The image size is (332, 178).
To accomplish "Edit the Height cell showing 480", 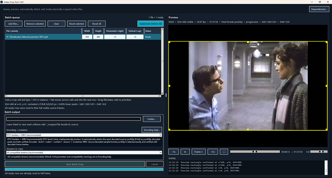I will 98,37.
